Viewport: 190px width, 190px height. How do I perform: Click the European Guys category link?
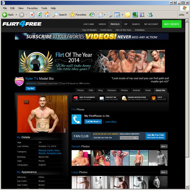click(54, 153)
